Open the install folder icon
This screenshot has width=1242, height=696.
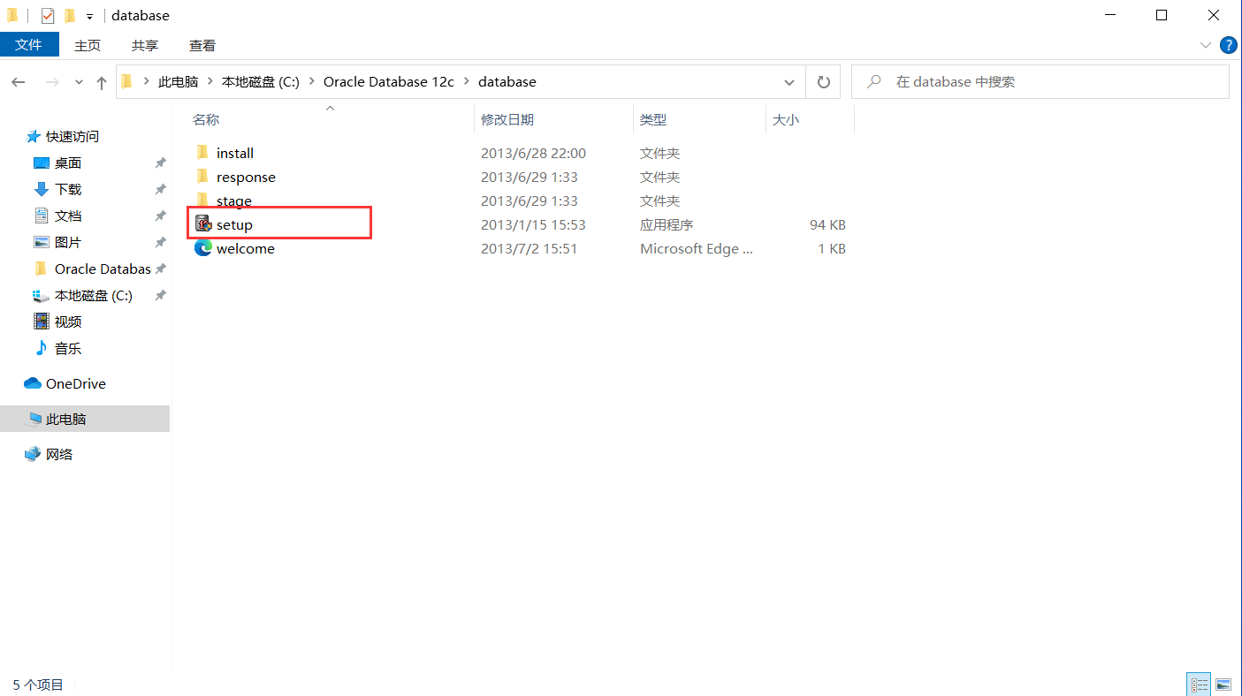pyautogui.click(x=202, y=153)
